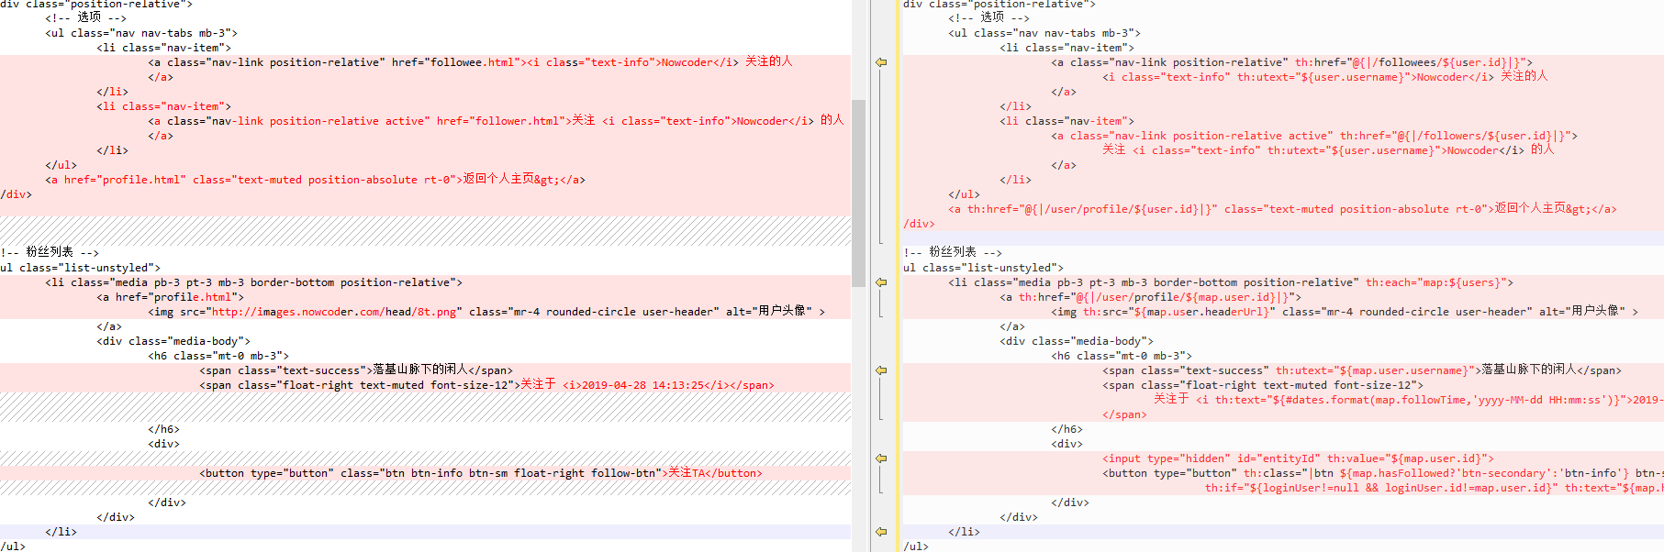Click merge arrow beside hidden entityId input line
This screenshot has width=1664, height=552.
881,458
